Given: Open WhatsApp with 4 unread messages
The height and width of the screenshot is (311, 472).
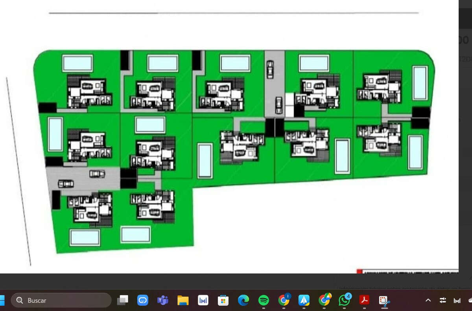Looking at the screenshot, I should coord(345,300).
